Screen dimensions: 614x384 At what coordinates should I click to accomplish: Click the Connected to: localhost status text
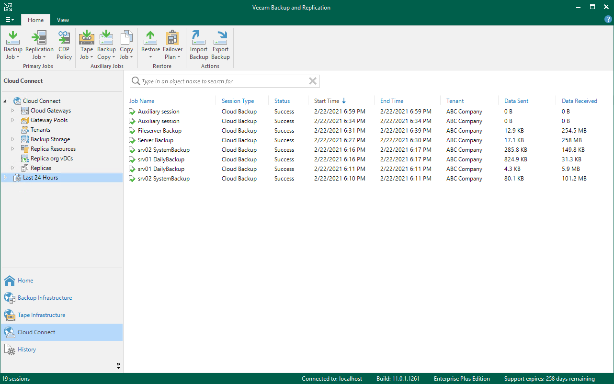pos(332,379)
